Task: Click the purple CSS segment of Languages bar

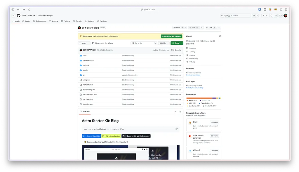Action: (x=214, y=98)
